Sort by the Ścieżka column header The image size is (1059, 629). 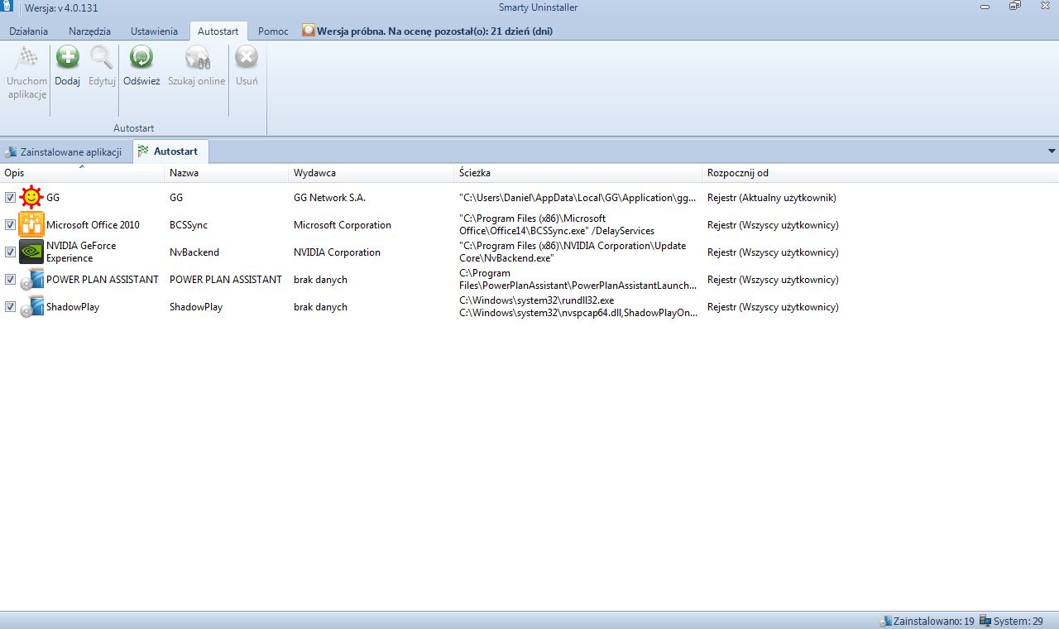coord(579,173)
